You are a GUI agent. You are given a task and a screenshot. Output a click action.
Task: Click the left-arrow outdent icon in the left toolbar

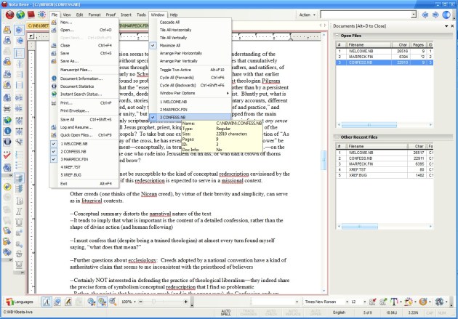point(20,41)
